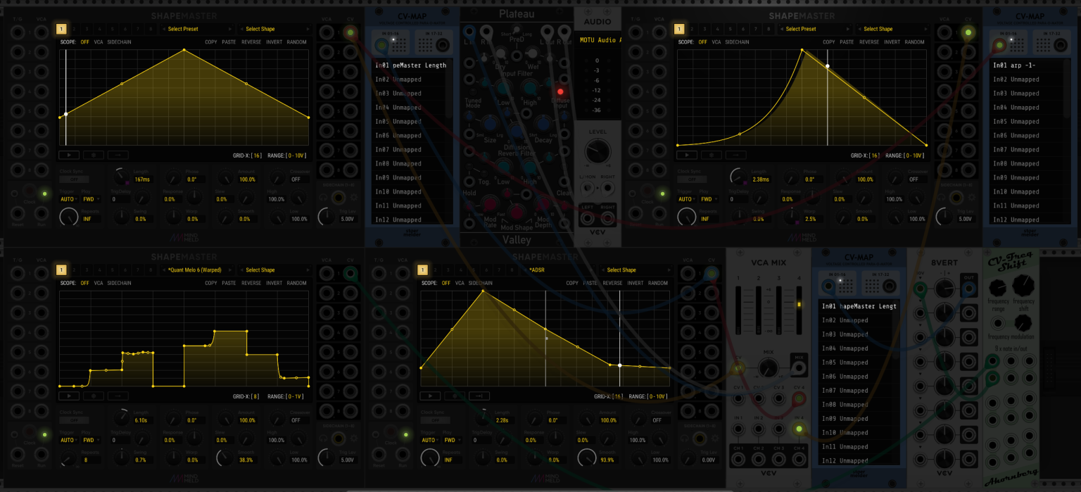Click the yellow channel 4 fader on VCA MIX

[799, 305]
